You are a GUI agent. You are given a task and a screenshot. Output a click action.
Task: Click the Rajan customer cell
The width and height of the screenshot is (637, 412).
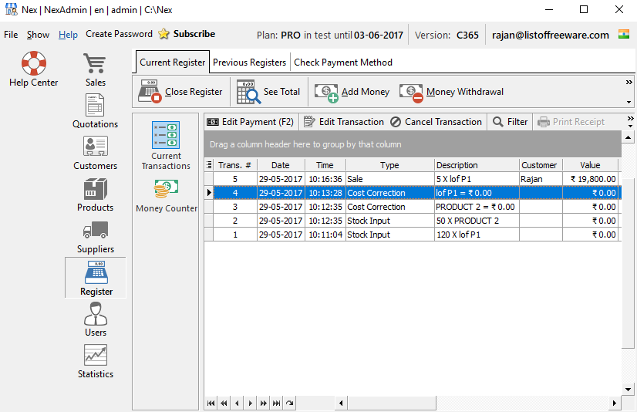click(x=541, y=179)
